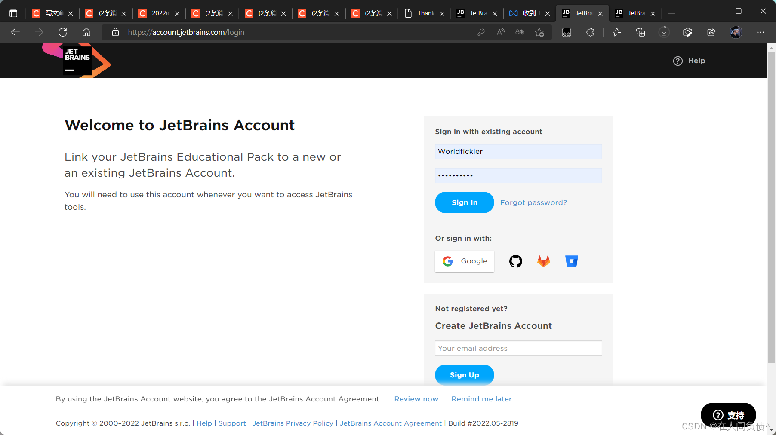776x435 pixels.
Task: Close the active JetBra tab
Action: pyautogui.click(x=600, y=14)
